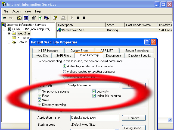Click the connect to computer toolbar icon
Image resolution: width=174 pixels, height=130 pixels.
pos(63,18)
